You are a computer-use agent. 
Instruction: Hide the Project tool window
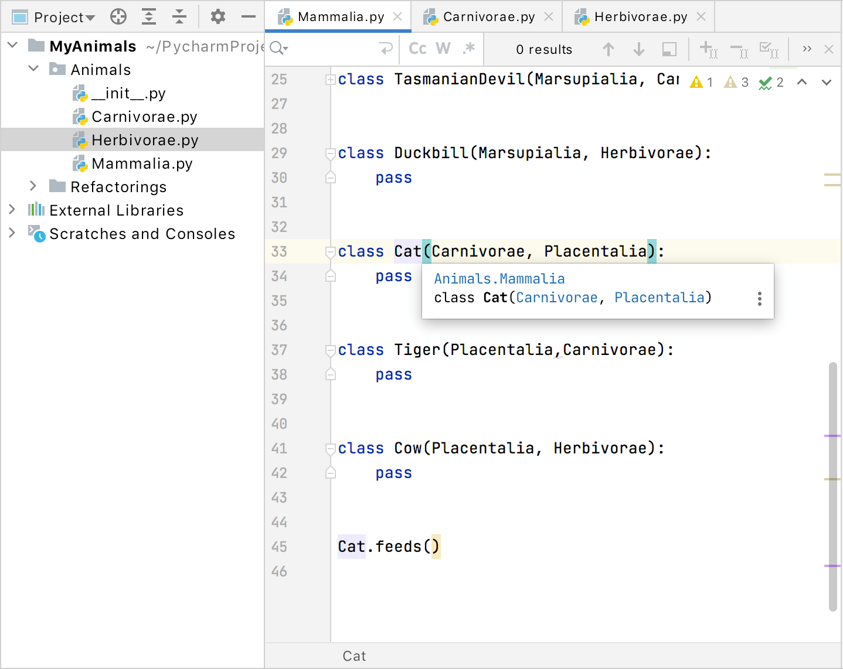(x=249, y=17)
